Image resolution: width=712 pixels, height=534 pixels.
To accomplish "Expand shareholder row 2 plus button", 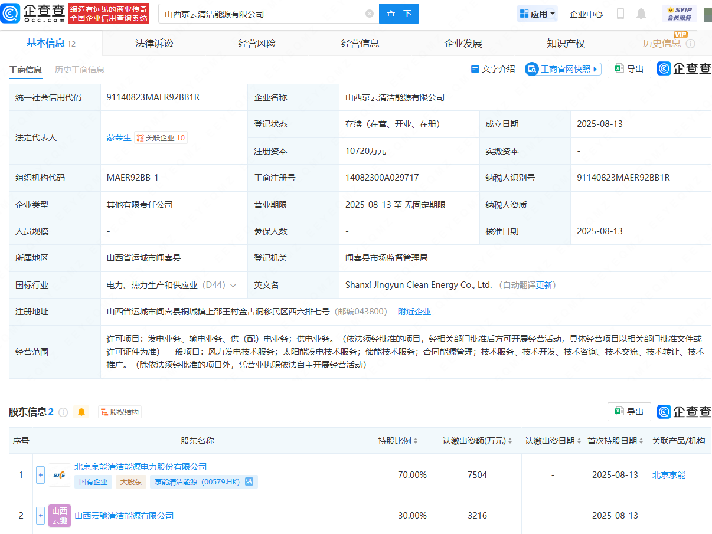I will coord(40,516).
